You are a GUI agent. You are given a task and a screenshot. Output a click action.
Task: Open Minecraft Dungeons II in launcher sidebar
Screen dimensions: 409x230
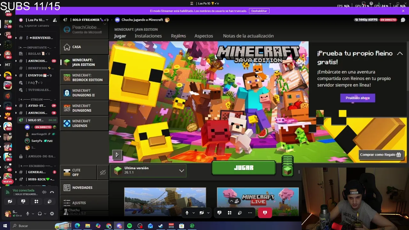84,93
